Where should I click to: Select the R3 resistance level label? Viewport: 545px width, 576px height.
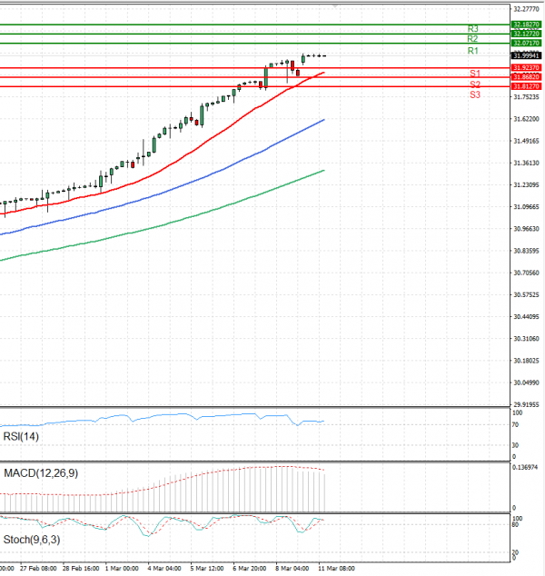click(473, 29)
